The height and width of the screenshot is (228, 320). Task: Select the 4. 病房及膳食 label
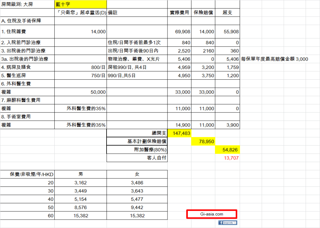coord(16,67)
